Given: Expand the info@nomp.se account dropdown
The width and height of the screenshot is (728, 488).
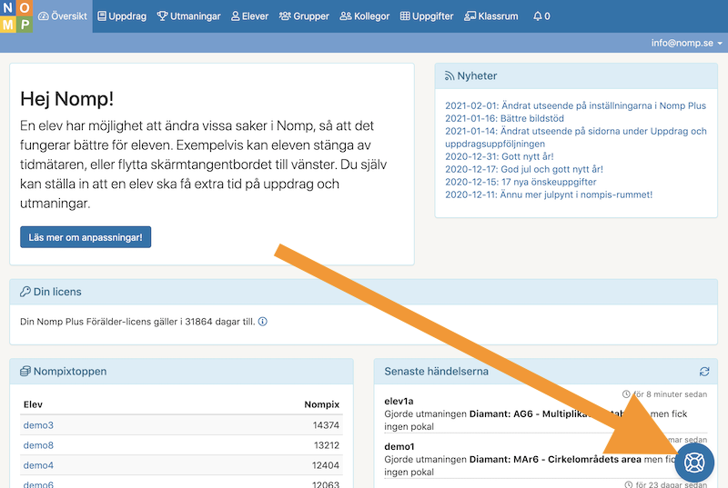Looking at the screenshot, I should [x=687, y=43].
